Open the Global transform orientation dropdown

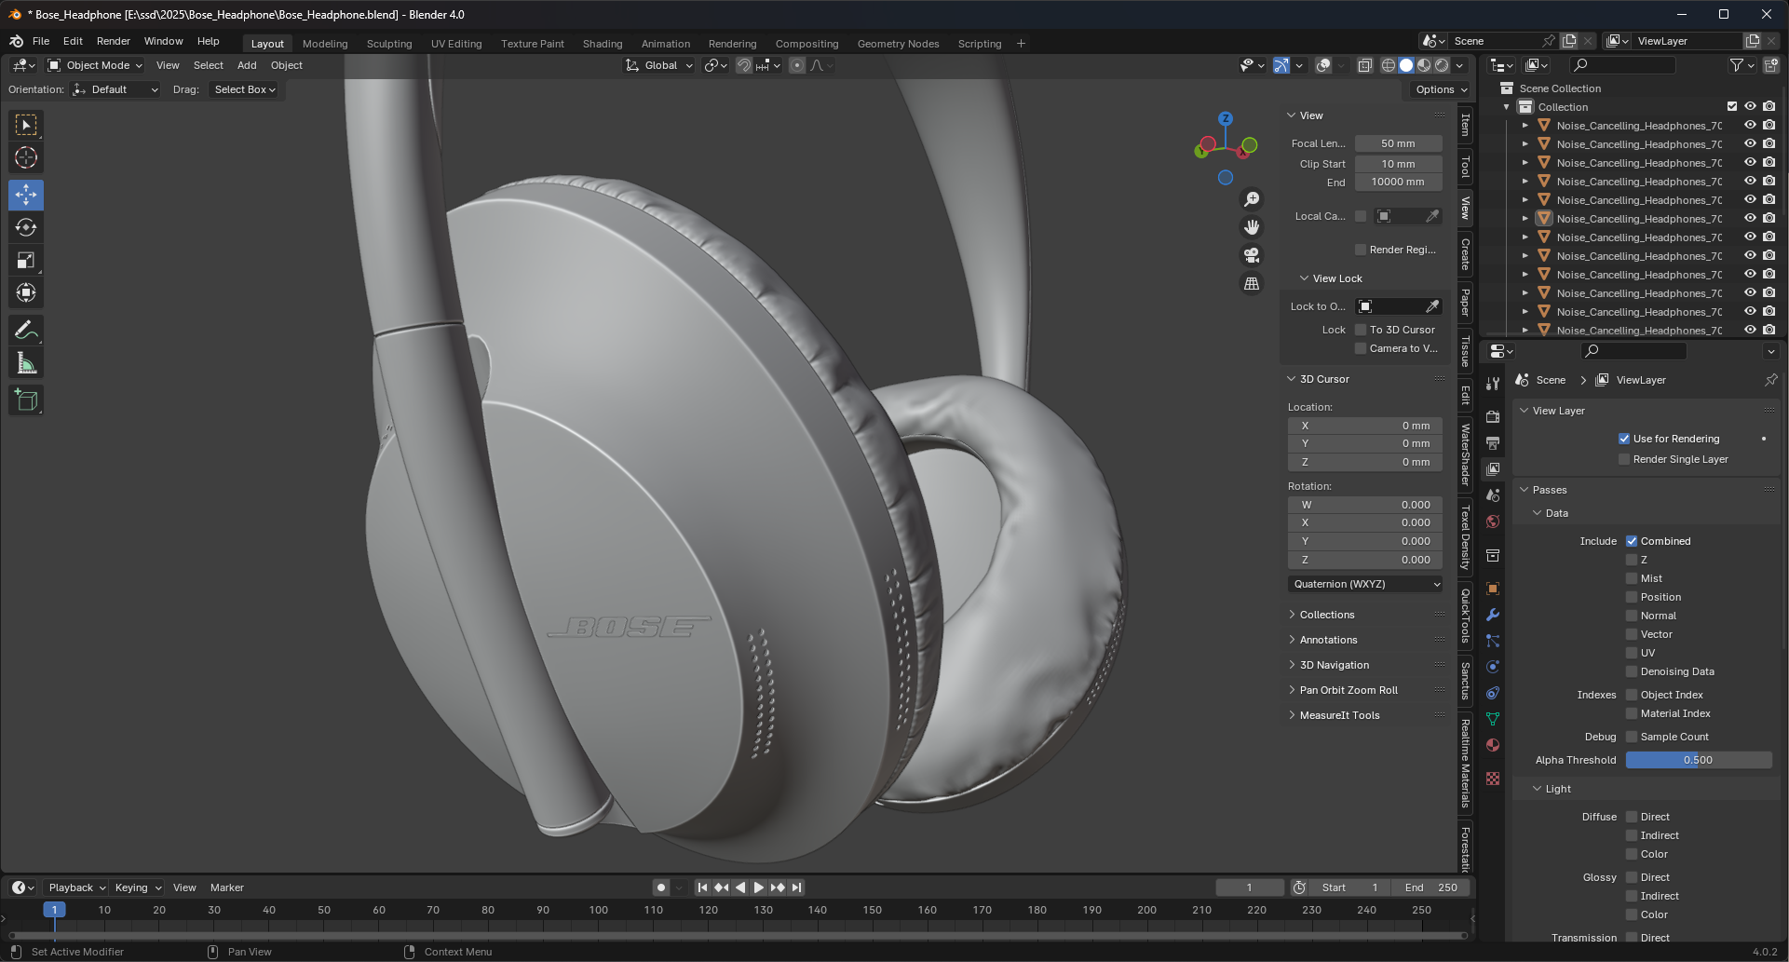point(659,65)
